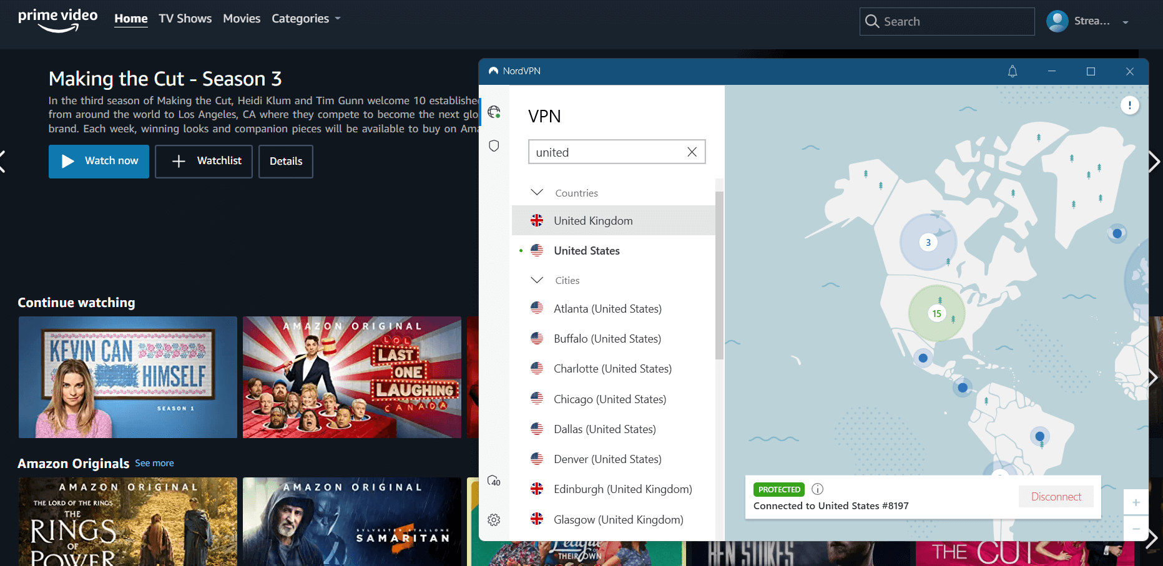Click the exclamation alert icon on map
The height and width of the screenshot is (566, 1163).
1129,105
